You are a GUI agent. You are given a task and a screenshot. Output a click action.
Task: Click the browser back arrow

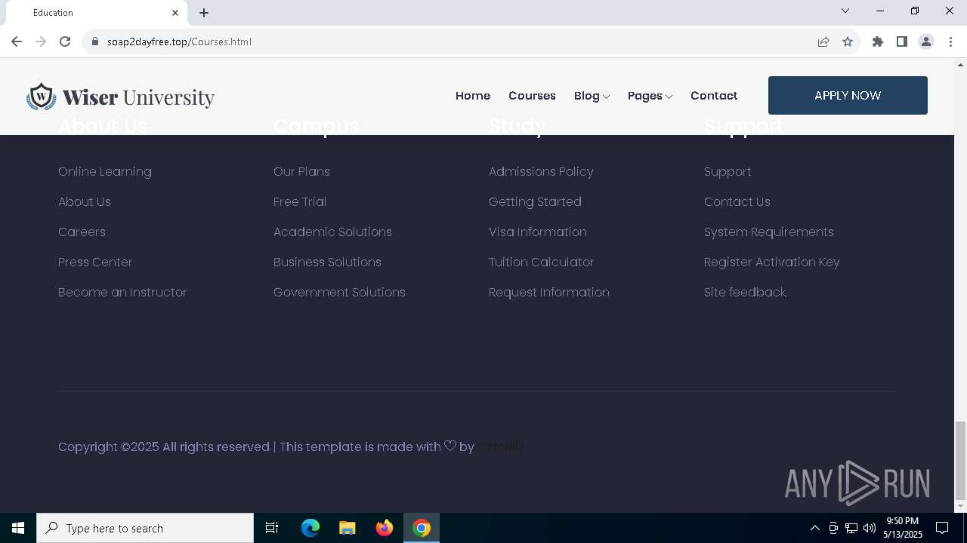tap(17, 41)
